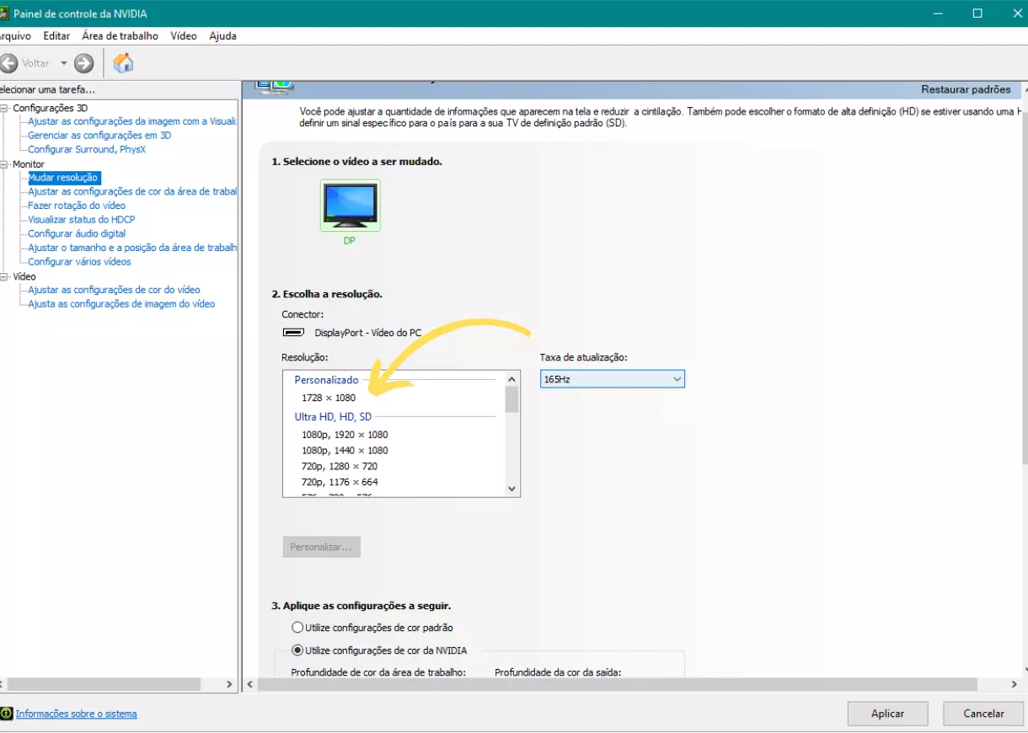
Task: Select Utilize configurações de cor da NVIDIA
Action: [x=297, y=650]
